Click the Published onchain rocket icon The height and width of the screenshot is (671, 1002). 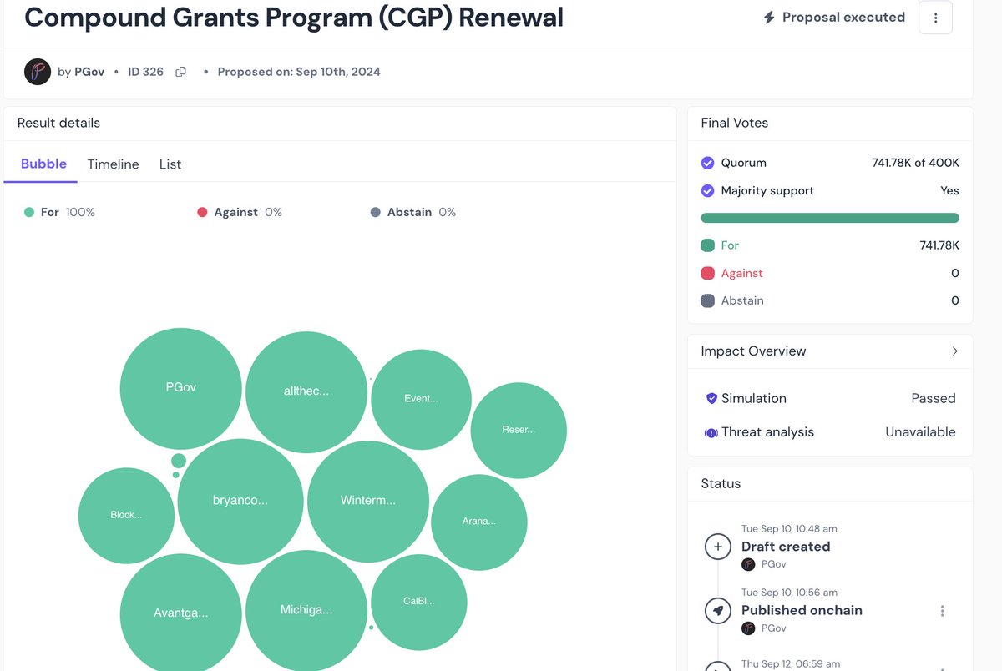tap(717, 610)
